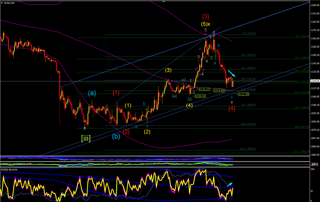Click the blue up arrow above [iii]

[x=85, y=128]
